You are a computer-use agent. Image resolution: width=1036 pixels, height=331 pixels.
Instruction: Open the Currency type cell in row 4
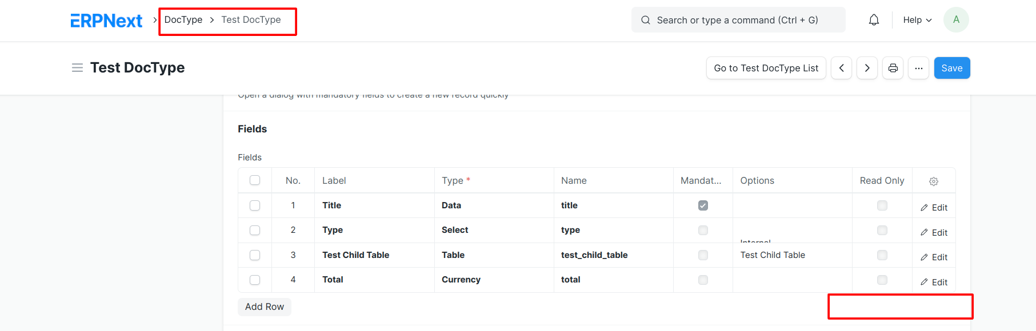point(494,280)
